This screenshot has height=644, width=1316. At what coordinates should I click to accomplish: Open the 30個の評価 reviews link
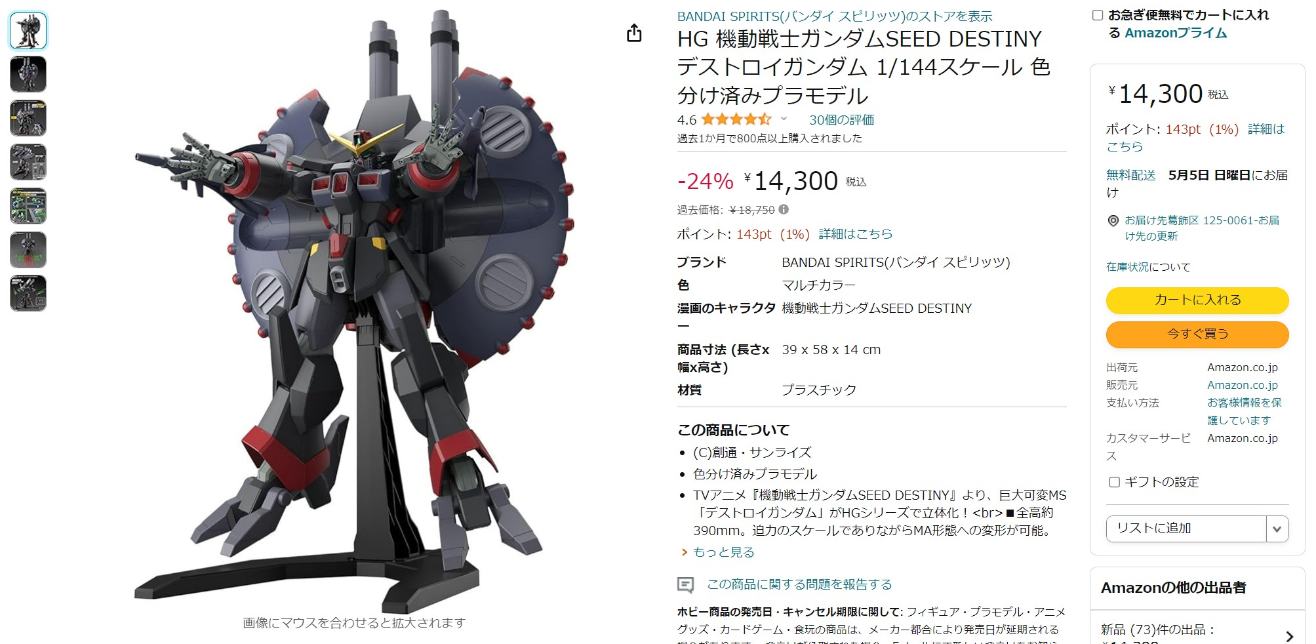(841, 119)
